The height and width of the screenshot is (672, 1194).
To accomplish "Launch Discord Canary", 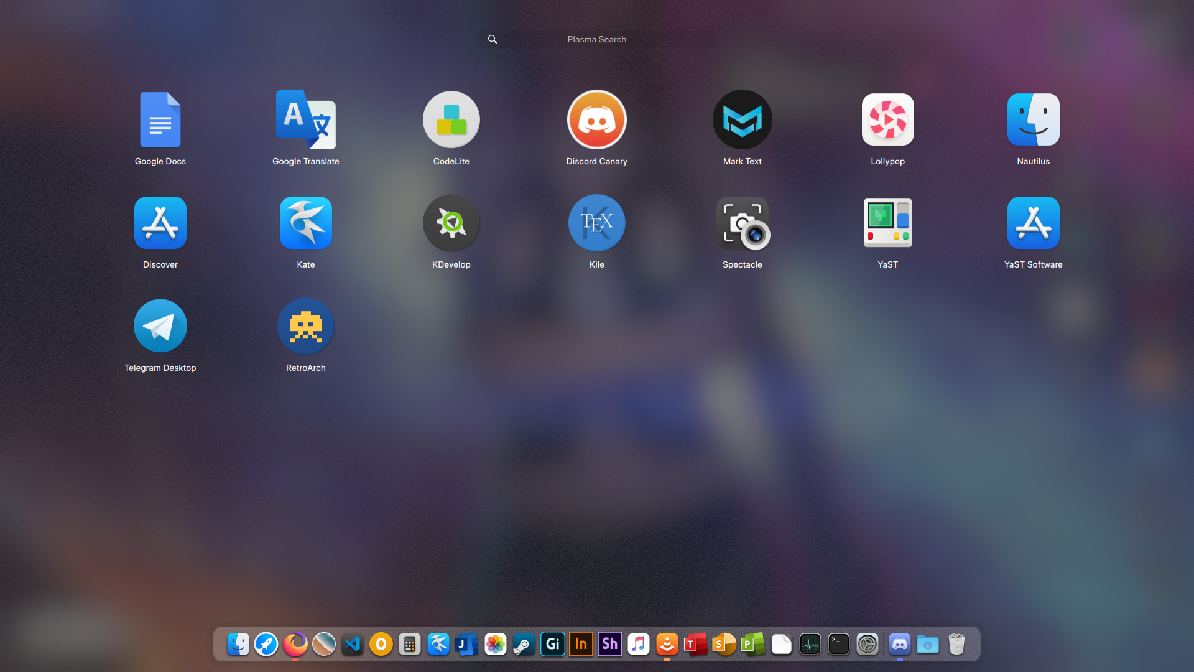I will 596,120.
